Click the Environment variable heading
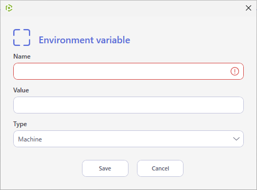The width and height of the screenshot is (257, 190). point(85,40)
